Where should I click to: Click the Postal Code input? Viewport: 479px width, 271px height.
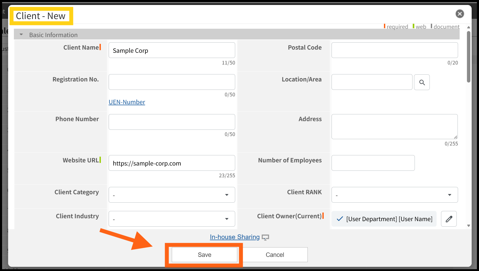[394, 50]
